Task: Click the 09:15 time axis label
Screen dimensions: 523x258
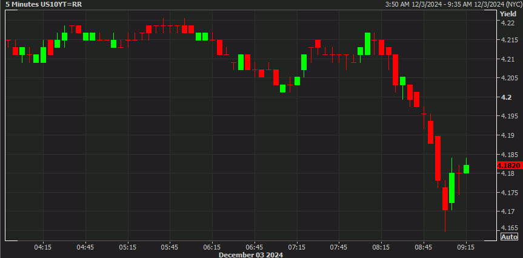Action: [x=466, y=247]
